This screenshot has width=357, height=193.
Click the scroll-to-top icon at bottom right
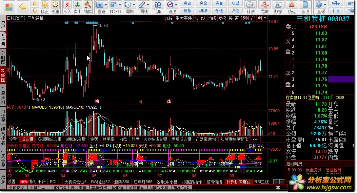[x=278, y=188]
